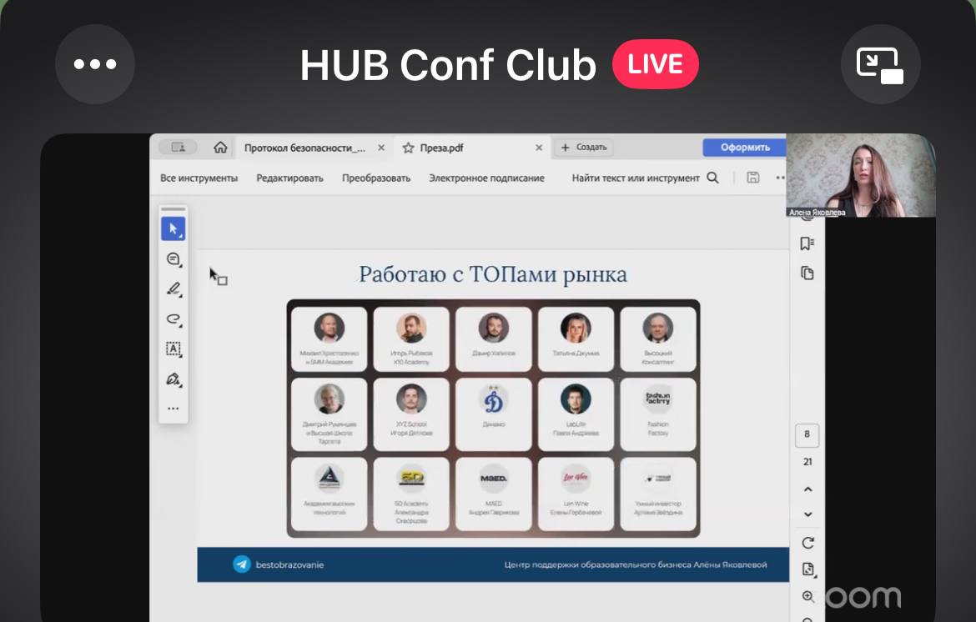Image resolution: width=976 pixels, height=622 pixels.
Task: Click the Telegram icon in the slide footer
Action: 242,564
